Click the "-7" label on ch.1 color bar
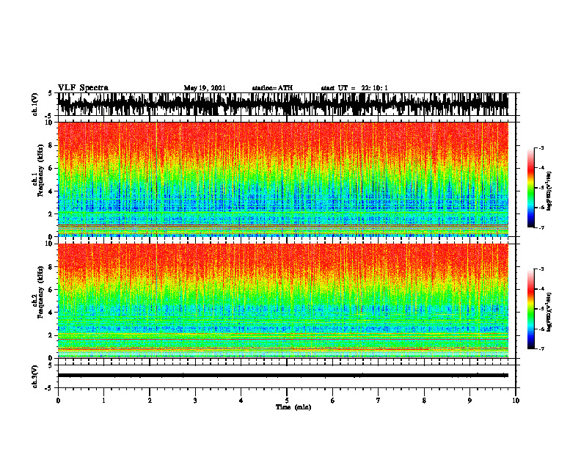 pyautogui.click(x=541, y=227)
